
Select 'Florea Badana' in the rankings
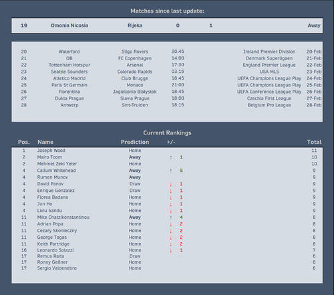tap(53, 197)
